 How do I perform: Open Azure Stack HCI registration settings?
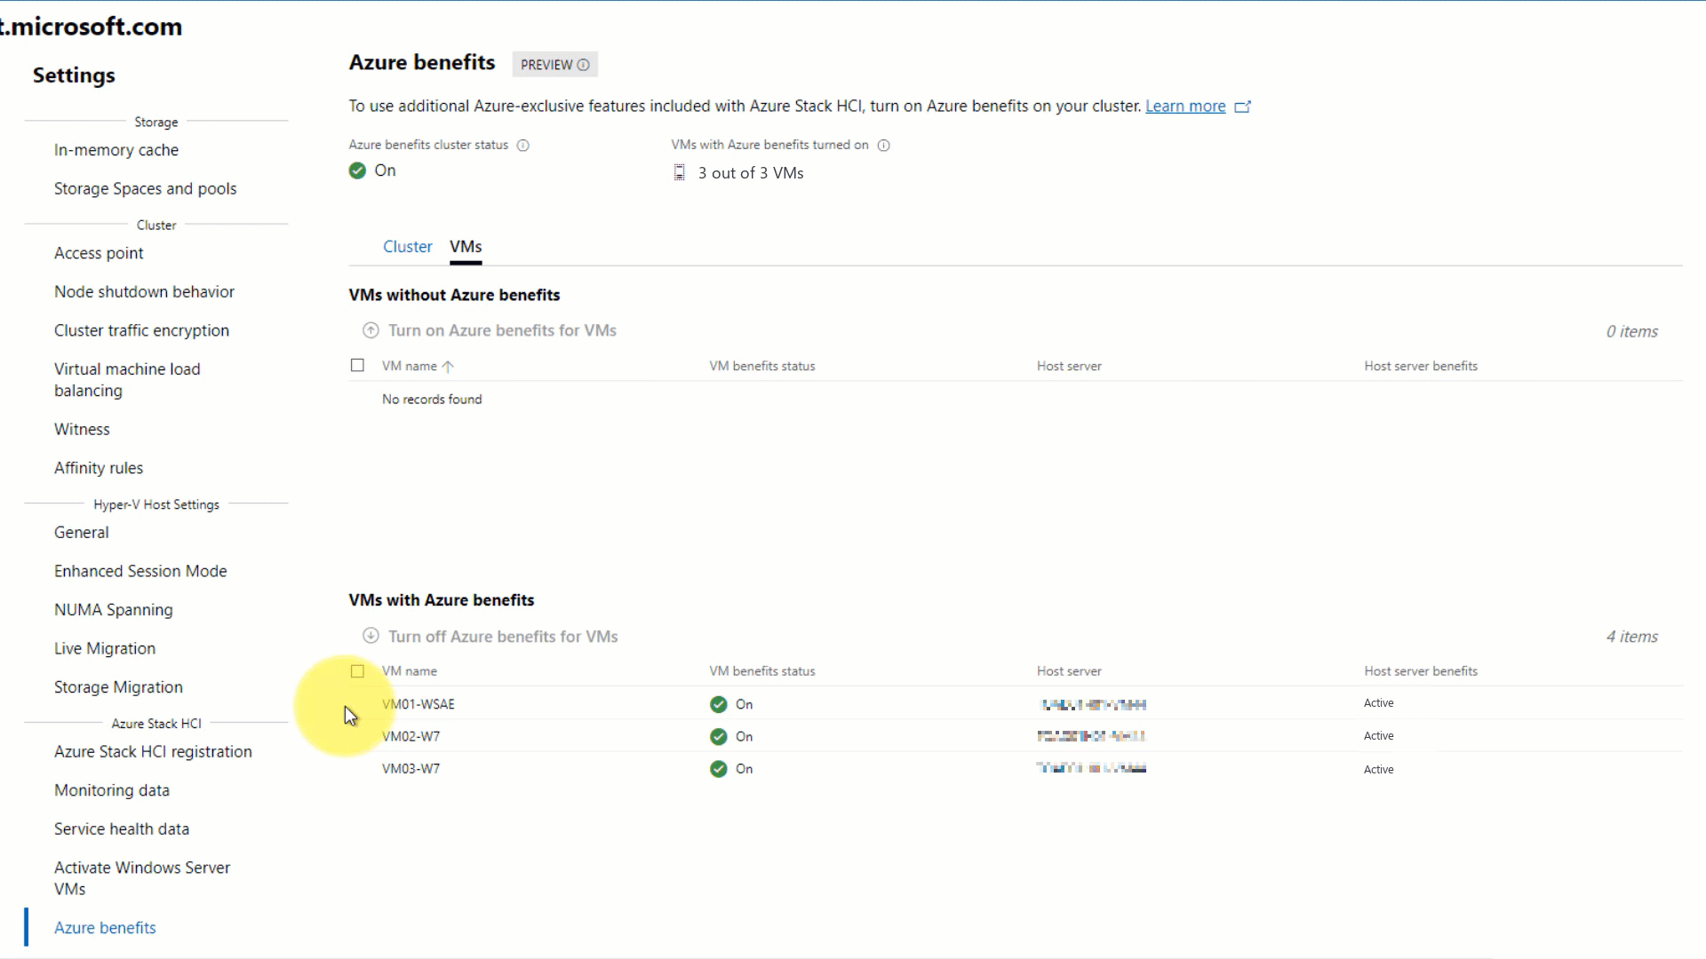(x=152, y=750)
